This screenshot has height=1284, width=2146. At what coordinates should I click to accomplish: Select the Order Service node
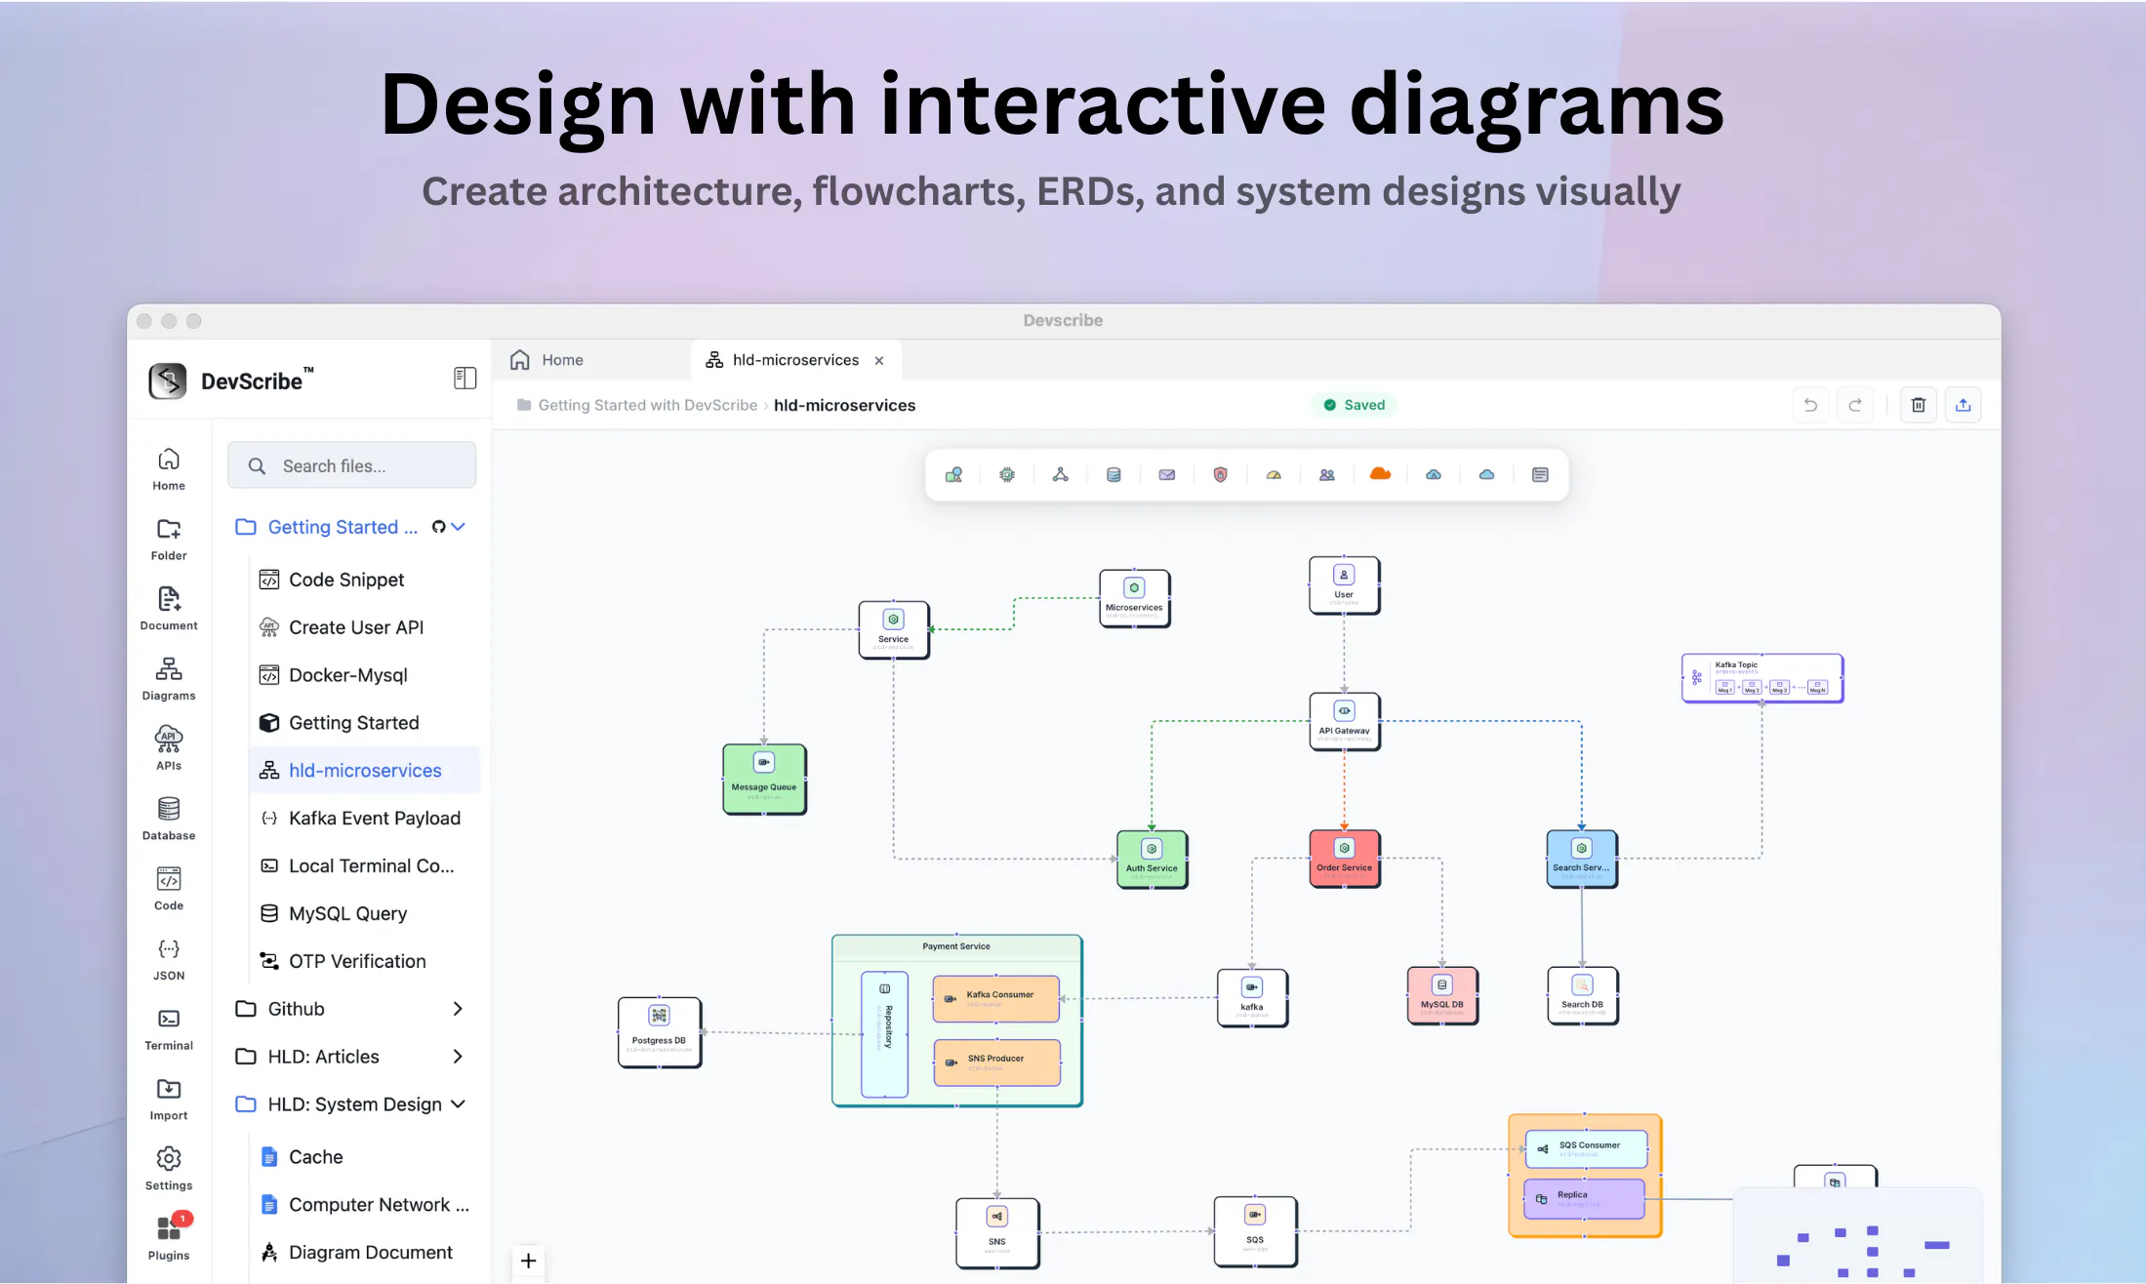coord(1344,859)
